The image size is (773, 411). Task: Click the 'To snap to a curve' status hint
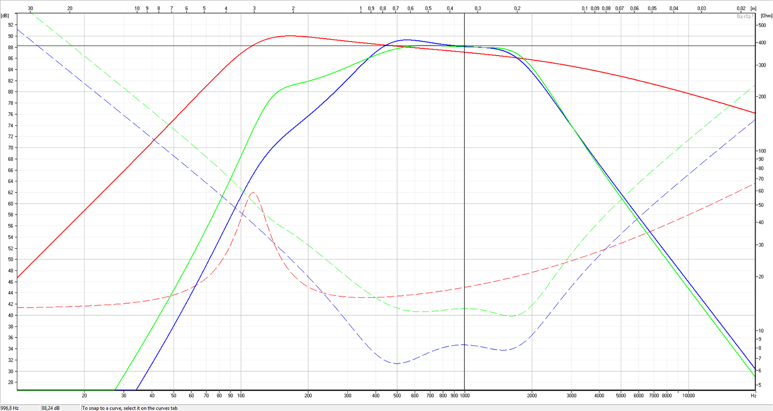coord(130,408)
